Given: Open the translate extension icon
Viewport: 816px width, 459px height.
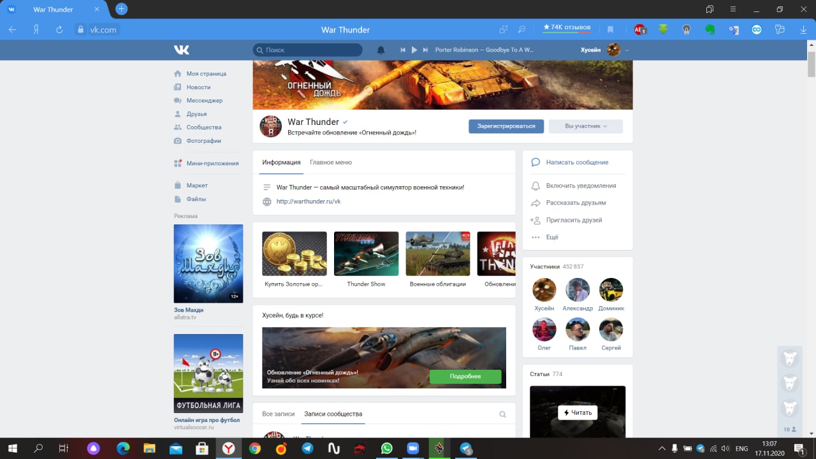Looking at the screenshot, I should point(733,29).
